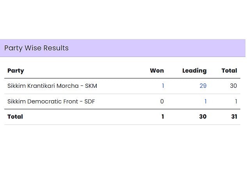This screenshot has width=247, height=176.
Task: Open SDF leading count link
Action: pos(205,101)
